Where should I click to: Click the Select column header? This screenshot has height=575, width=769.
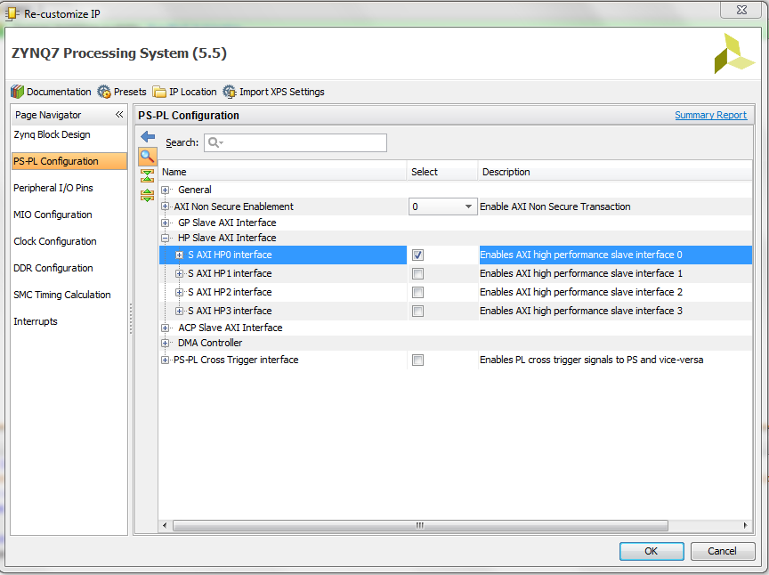click(x=442, y=172)
